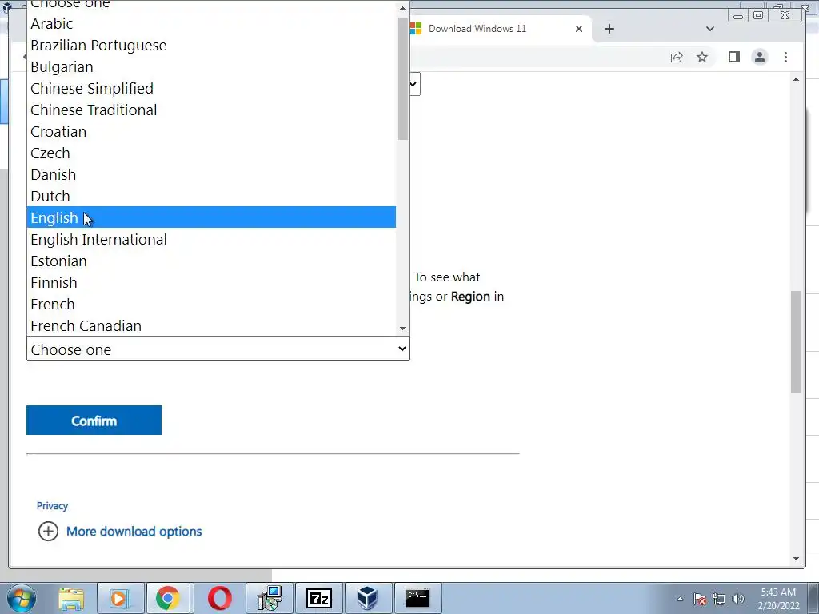Open the tab search chevron

point(710,29)
